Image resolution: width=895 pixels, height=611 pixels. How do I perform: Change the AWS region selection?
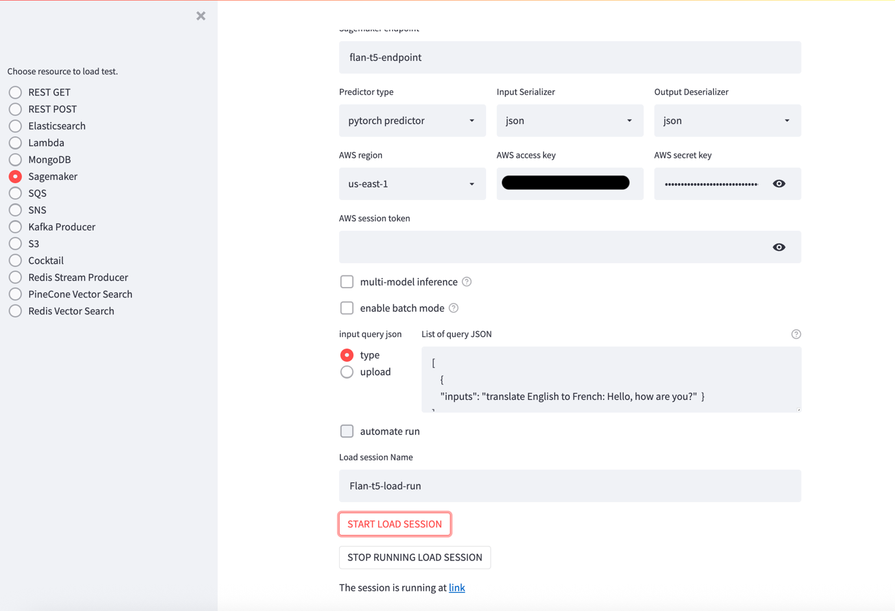[412, 184]
